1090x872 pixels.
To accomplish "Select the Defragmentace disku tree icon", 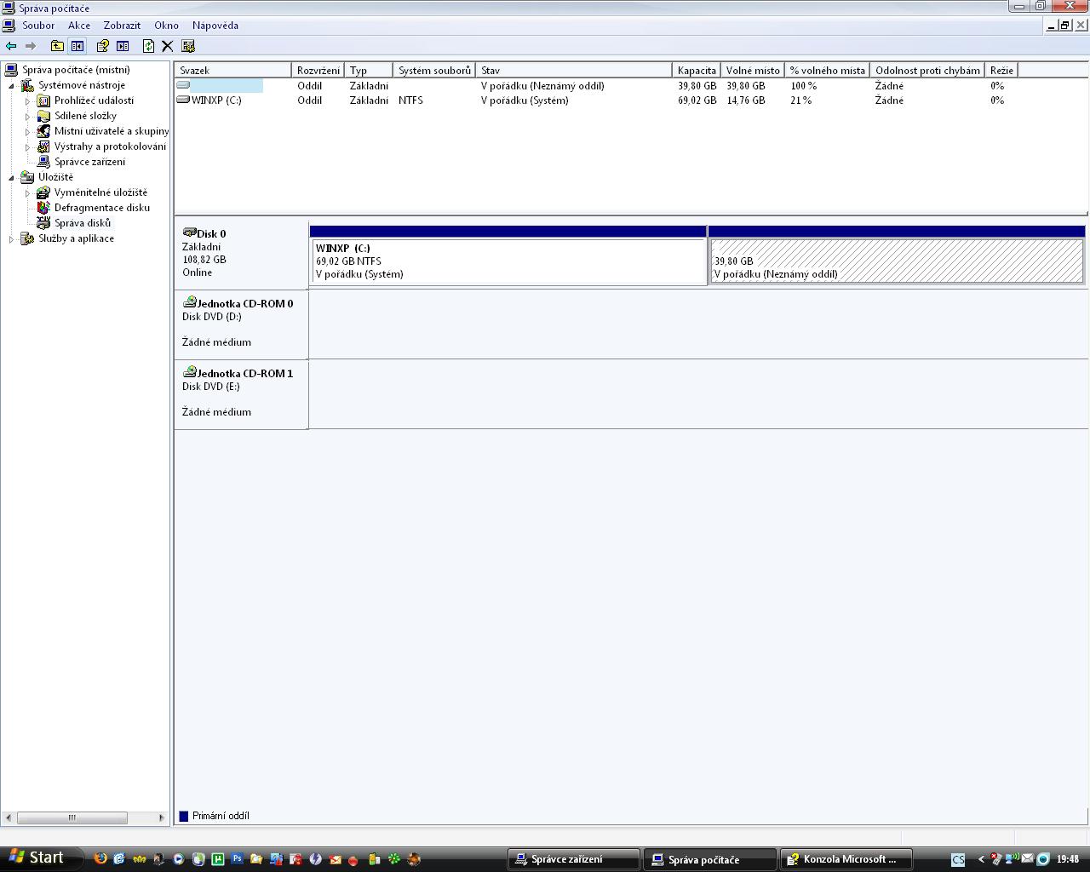I will (x=43, y=208).
